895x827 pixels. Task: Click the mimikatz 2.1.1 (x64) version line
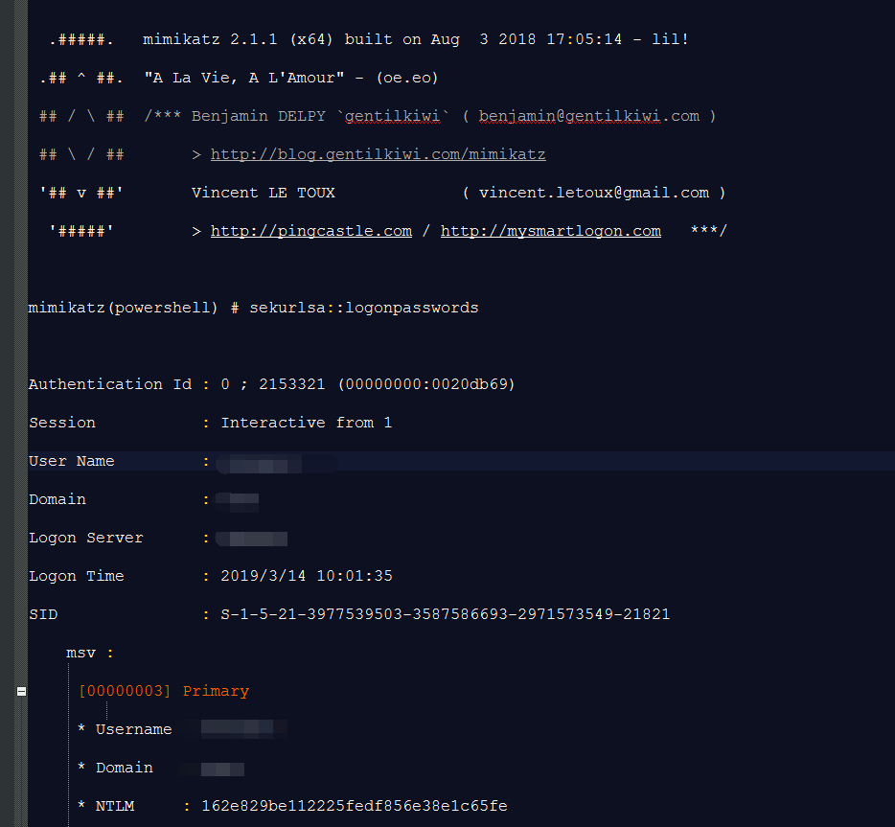[x=416, y=39]
